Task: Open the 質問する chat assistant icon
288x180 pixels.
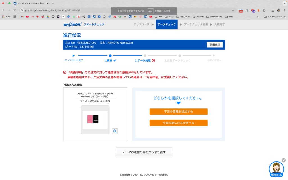Action: point(276,169)
